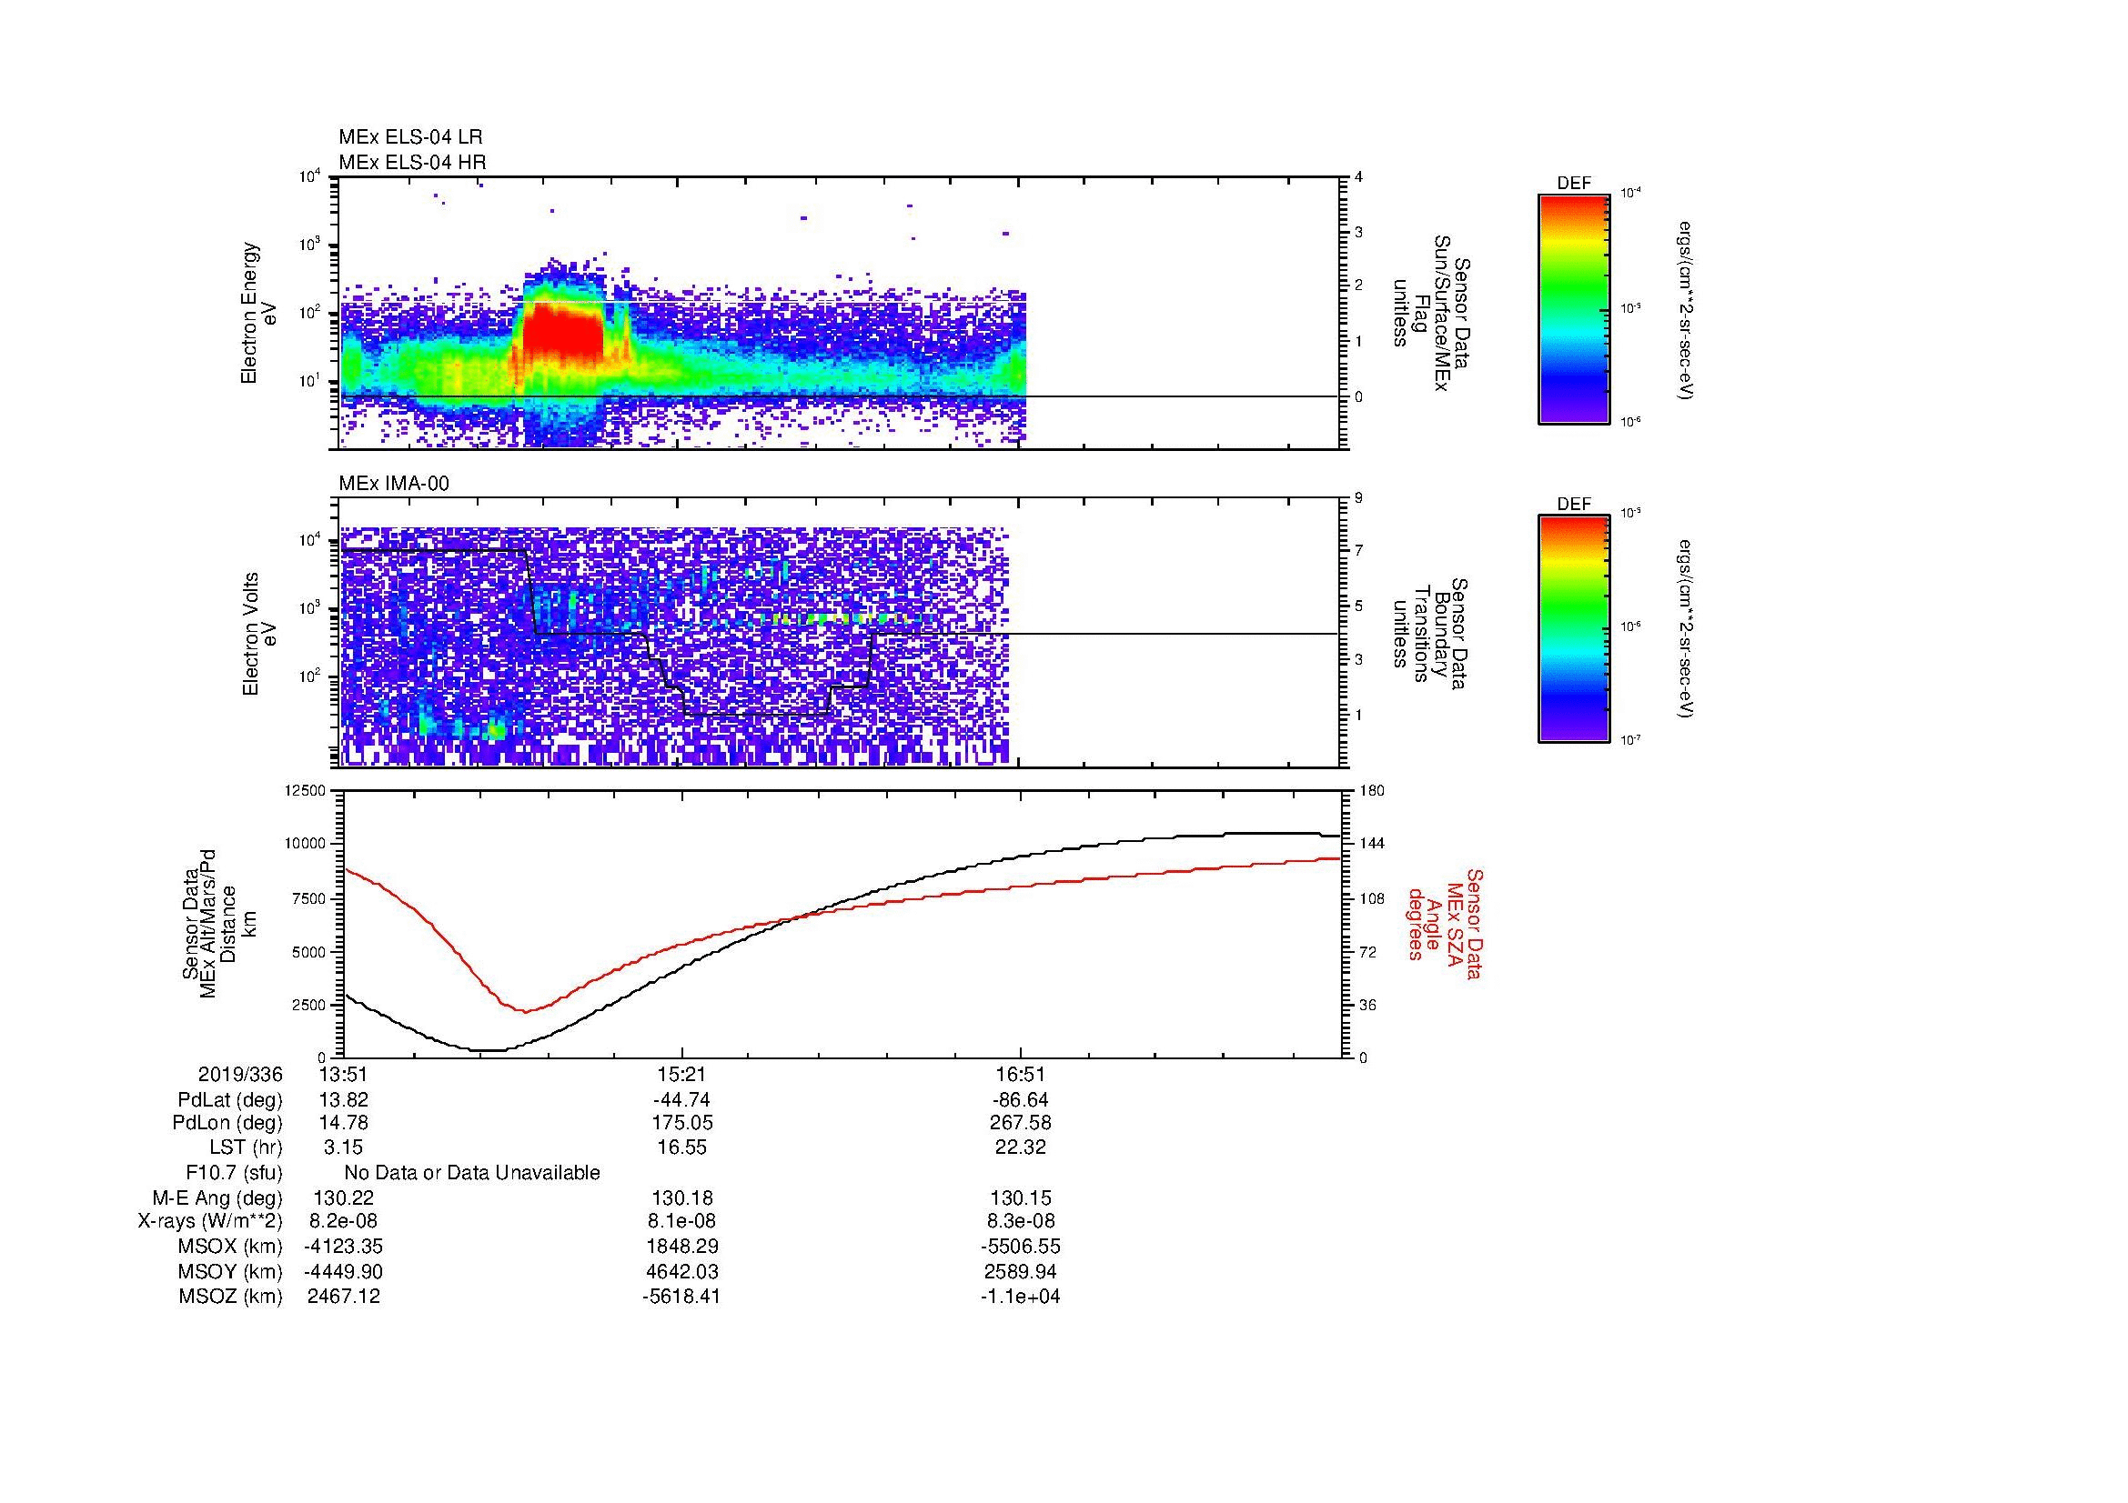Viewport: 2128px width, 1503px height.
Task: Click the 'MEx ELS-04 LR' title
Action: 410,137
